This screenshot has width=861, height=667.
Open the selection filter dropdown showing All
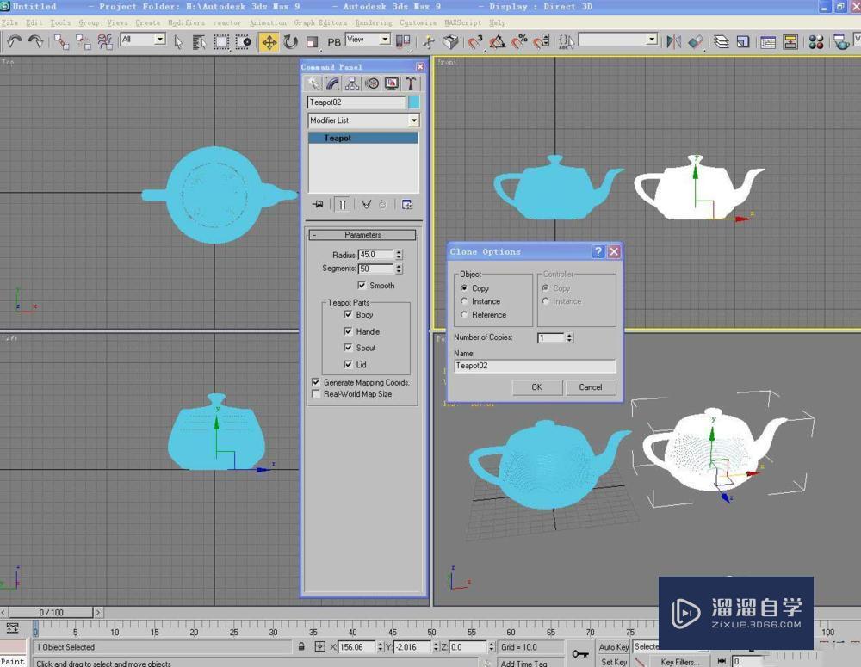point(159,40)
